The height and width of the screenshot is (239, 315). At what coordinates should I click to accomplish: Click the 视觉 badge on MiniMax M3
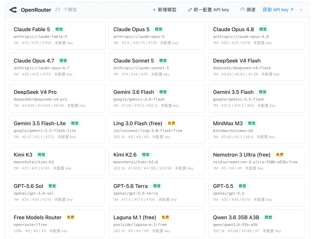(252, 123)
